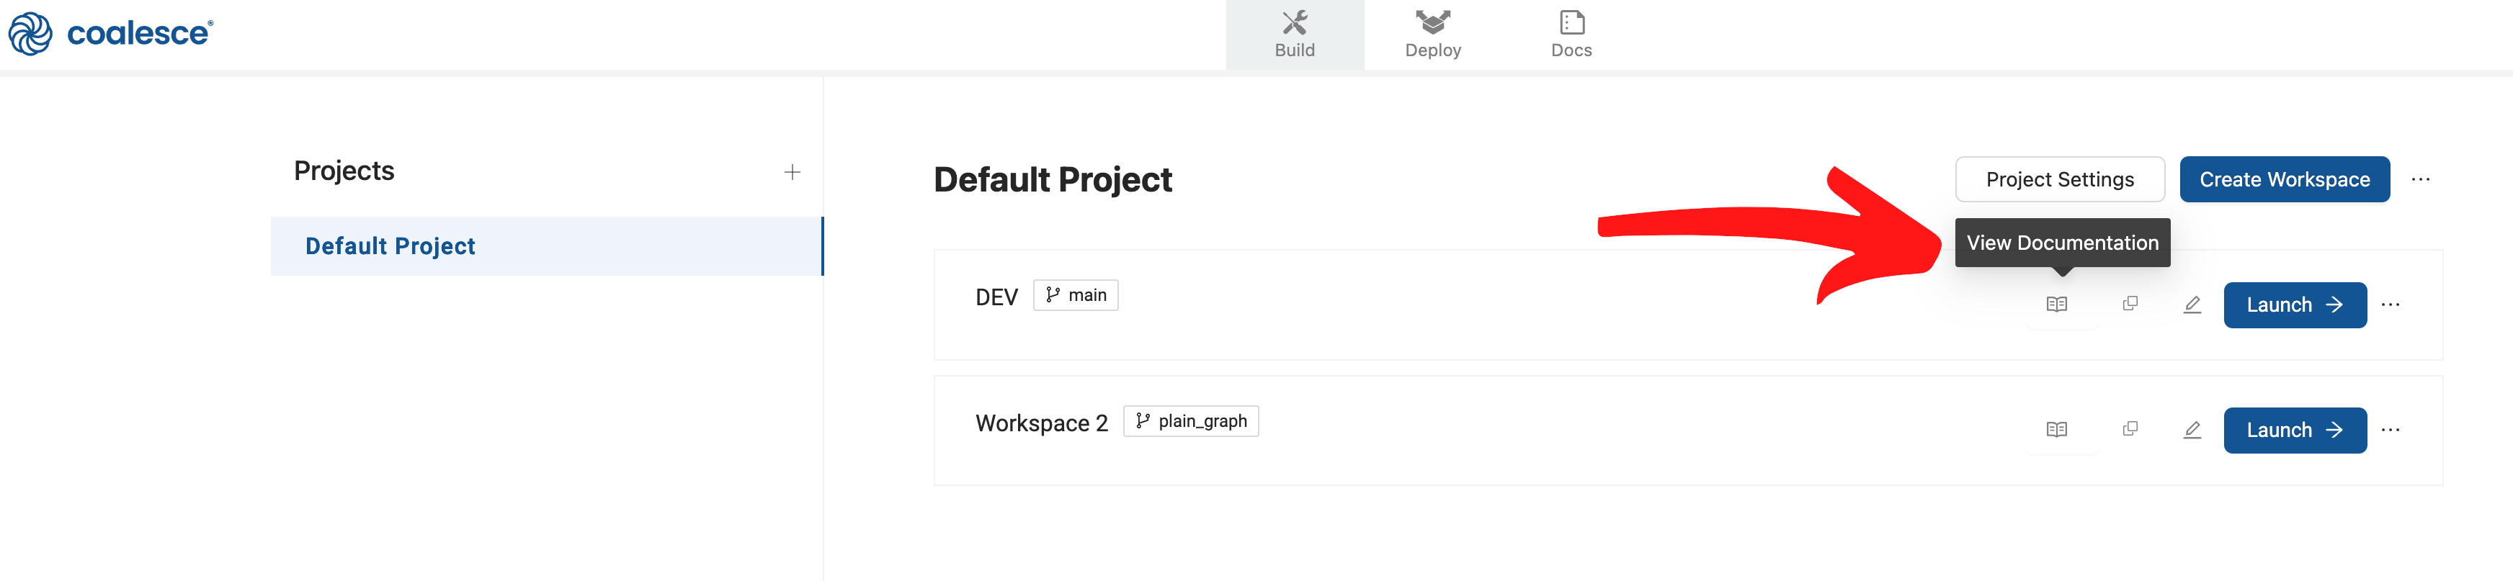Switch to the Deploy tab

pos(1433,35)
